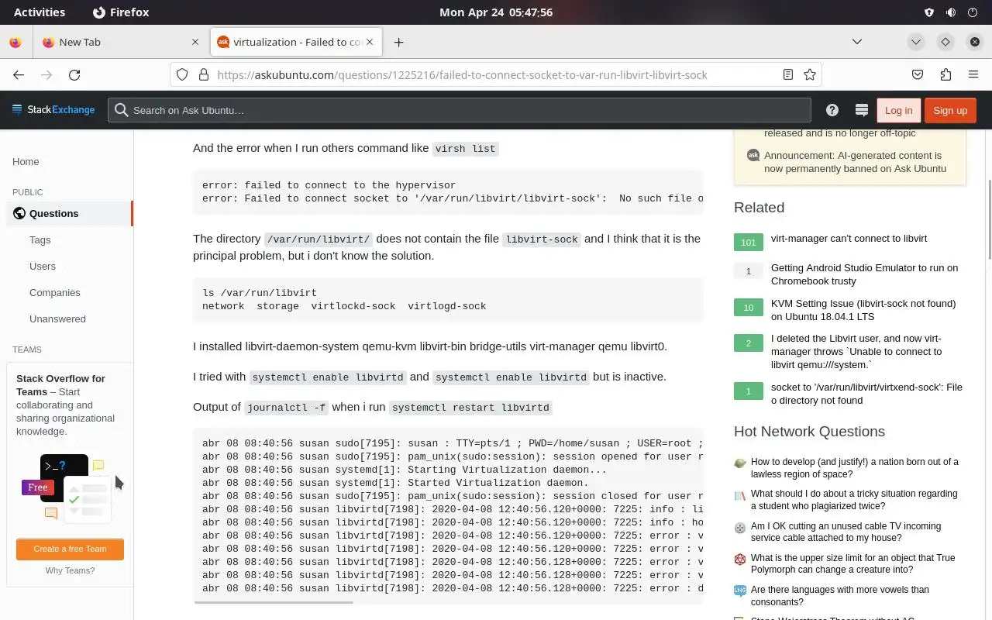Open the clock and calendar menu

click(x=496, y=12)
